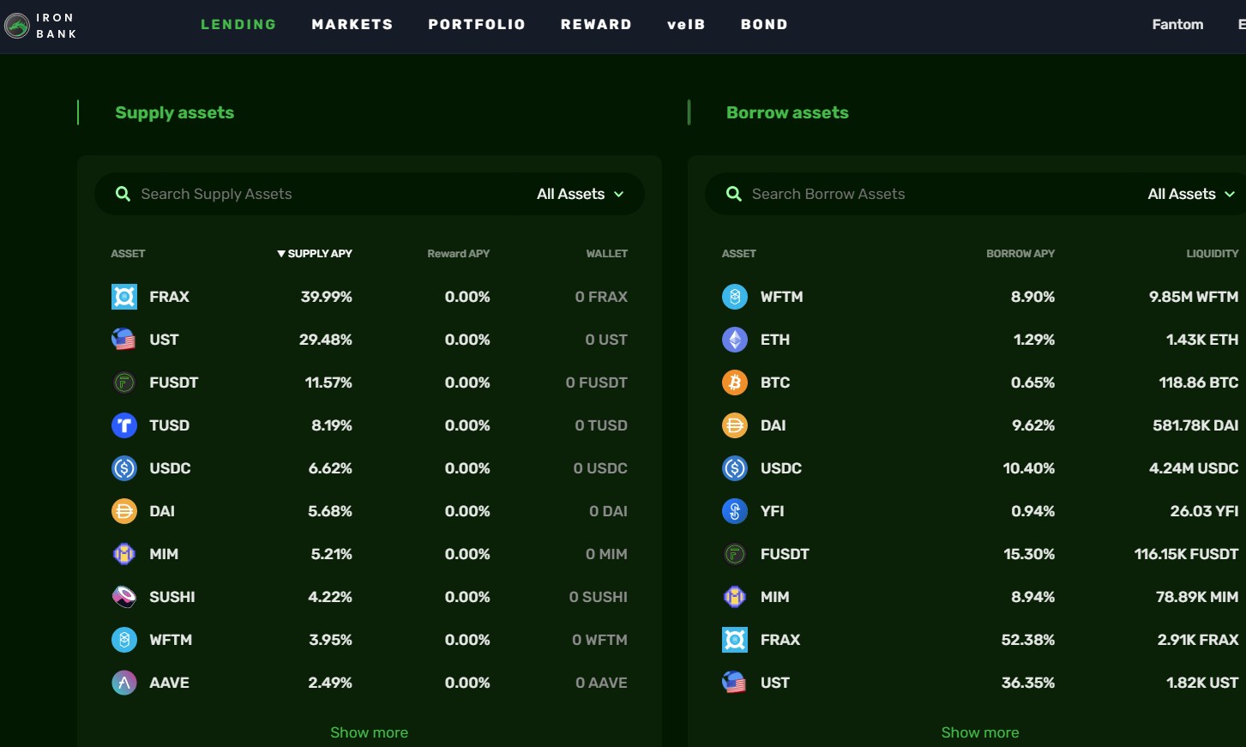Click the 118.86 BTC liquidity value

click(1199, 383)
